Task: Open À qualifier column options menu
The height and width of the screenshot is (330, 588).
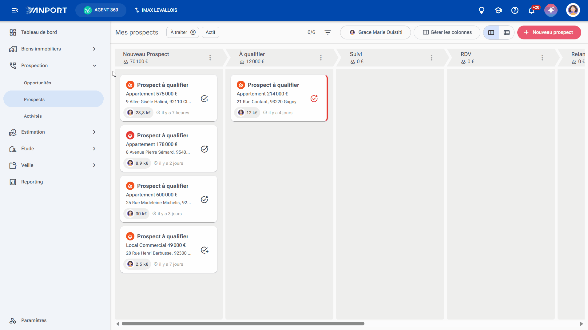Action: click(321, 58)
